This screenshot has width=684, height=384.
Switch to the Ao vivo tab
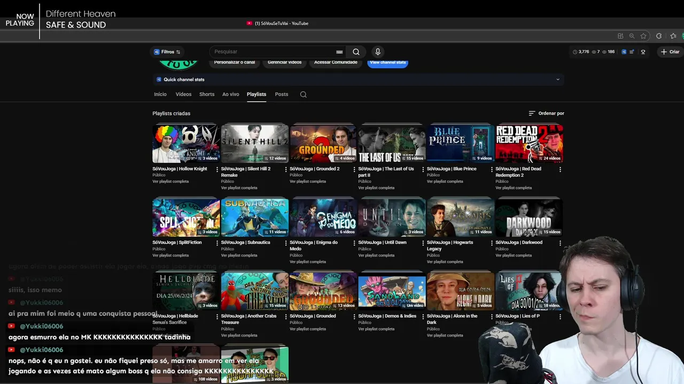coord(231,94)
